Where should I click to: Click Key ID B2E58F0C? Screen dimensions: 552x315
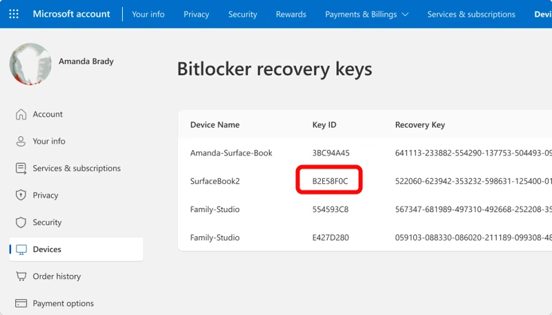point(331,181)
